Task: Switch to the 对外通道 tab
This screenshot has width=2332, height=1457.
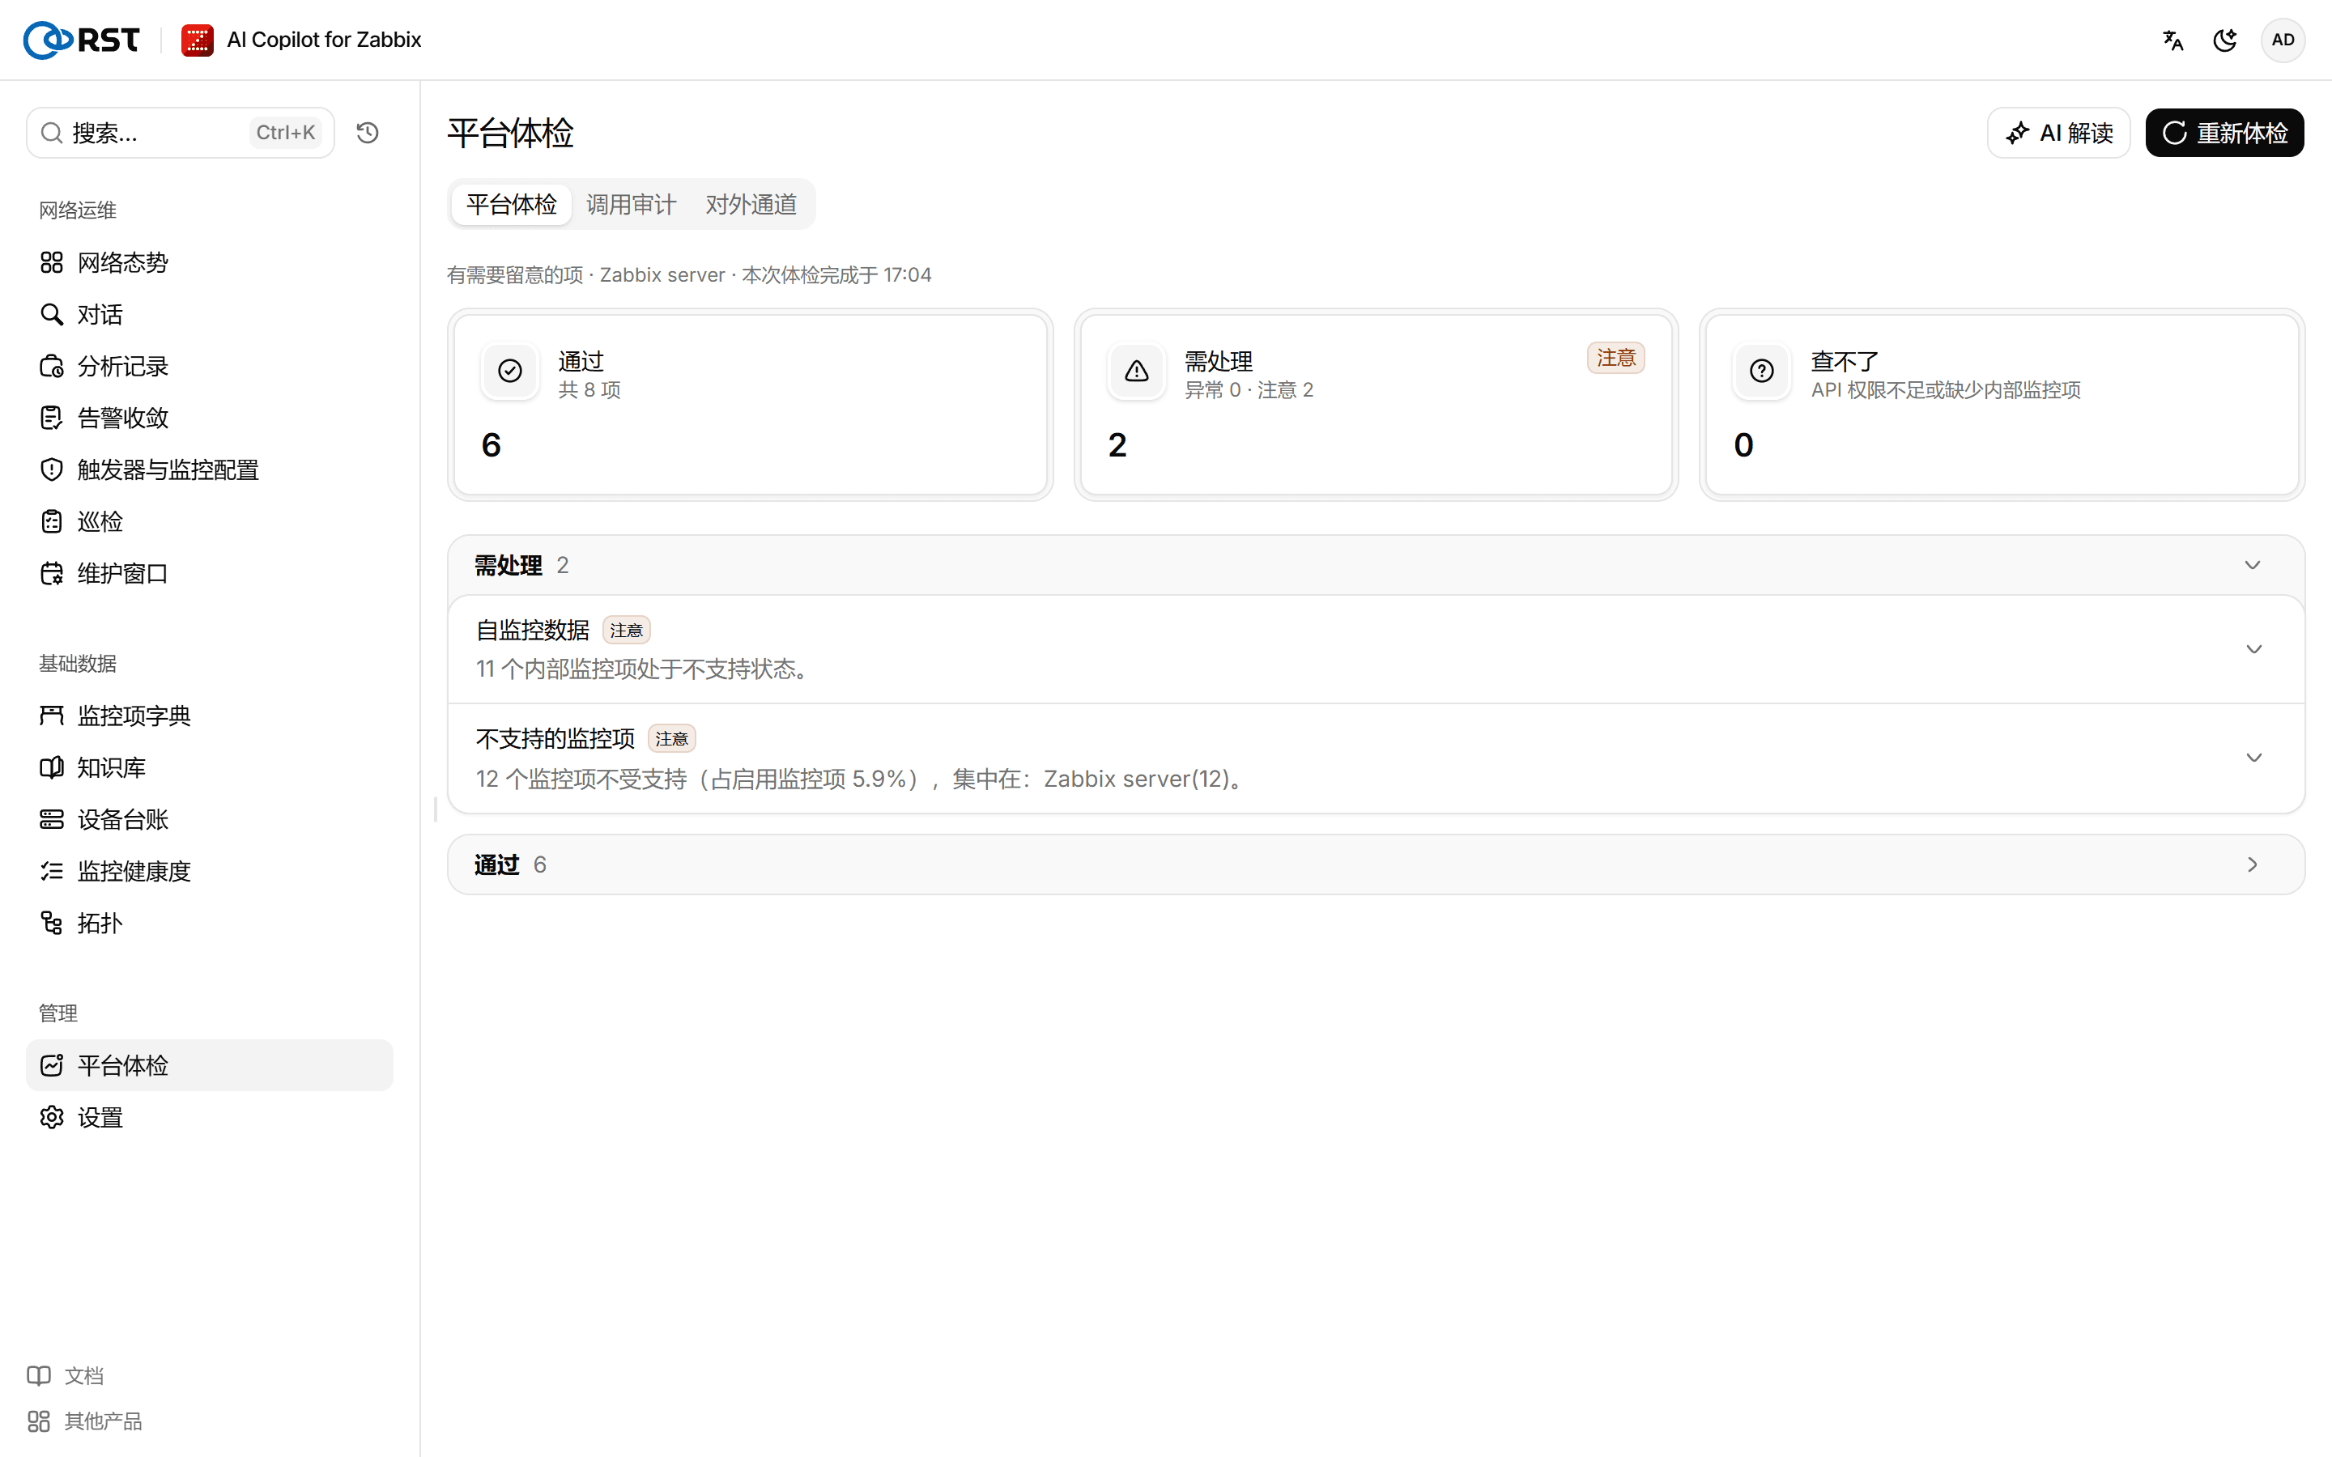Action: pyautogui.click(x=751, y=204)
